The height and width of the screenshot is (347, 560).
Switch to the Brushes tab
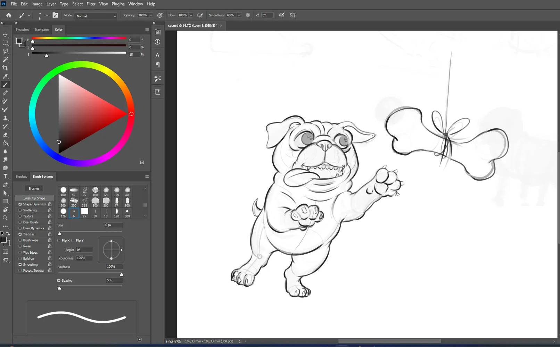tap(21, 177)
